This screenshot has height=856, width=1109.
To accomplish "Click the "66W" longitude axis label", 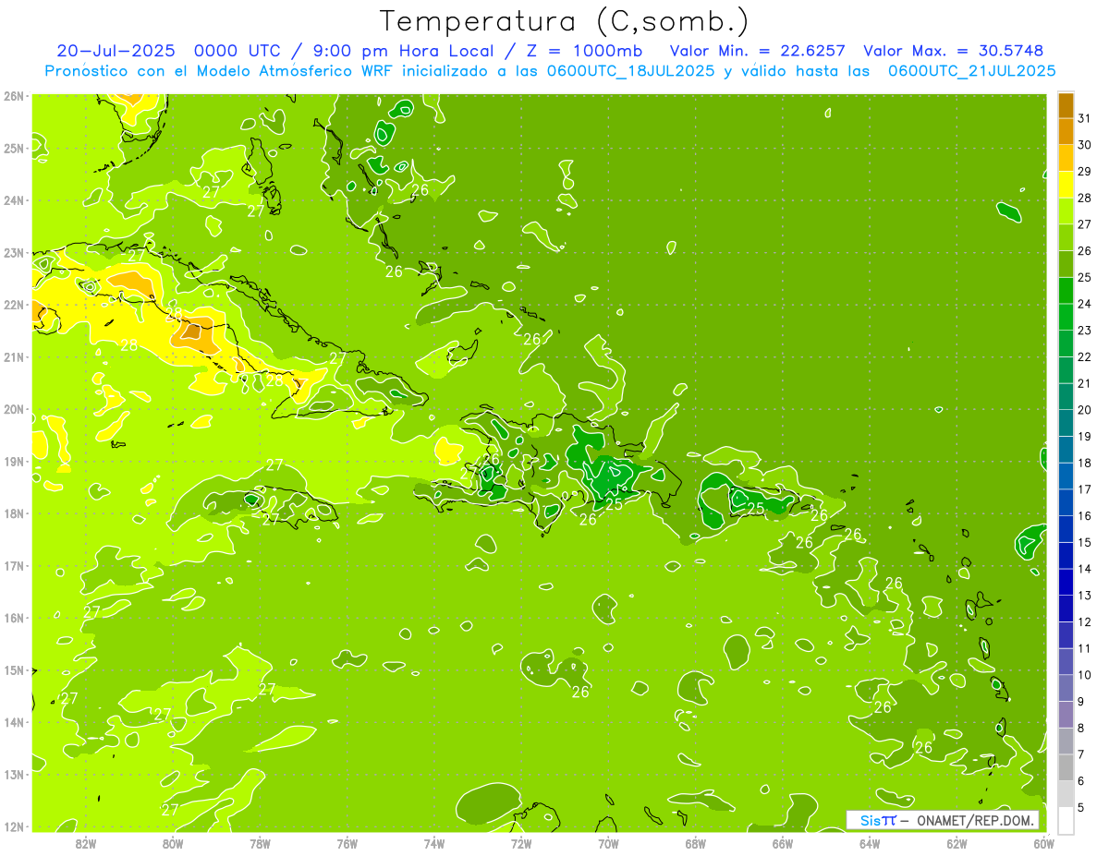I will coord(783,844).
